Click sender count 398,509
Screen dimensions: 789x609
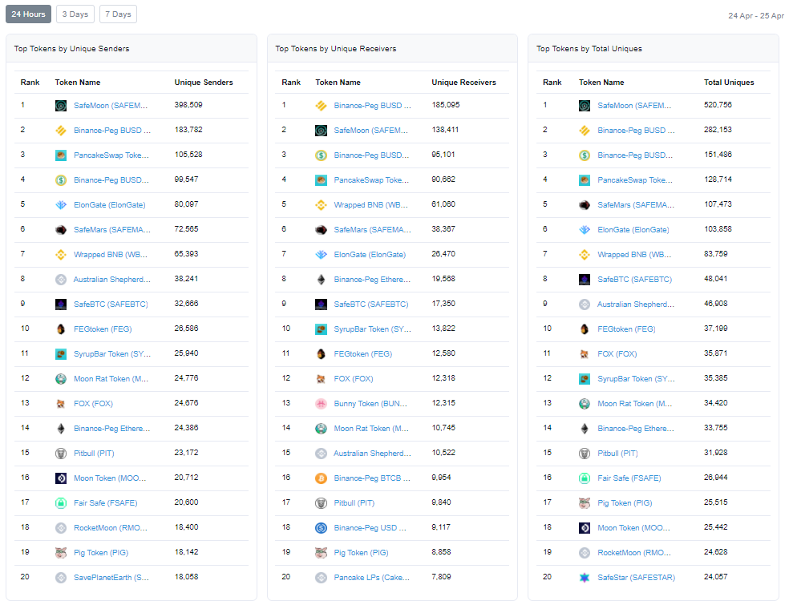coord(188,105)
